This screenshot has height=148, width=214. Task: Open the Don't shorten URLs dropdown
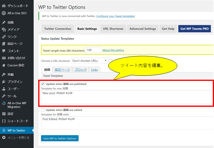[x=89, y=61]
